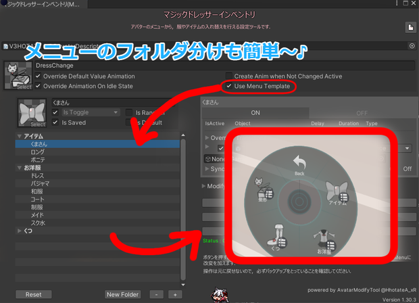Open the object picker circle for avatar field
Image resolution: width=419 pixels, height=303 pixels.
coord(412,46)
